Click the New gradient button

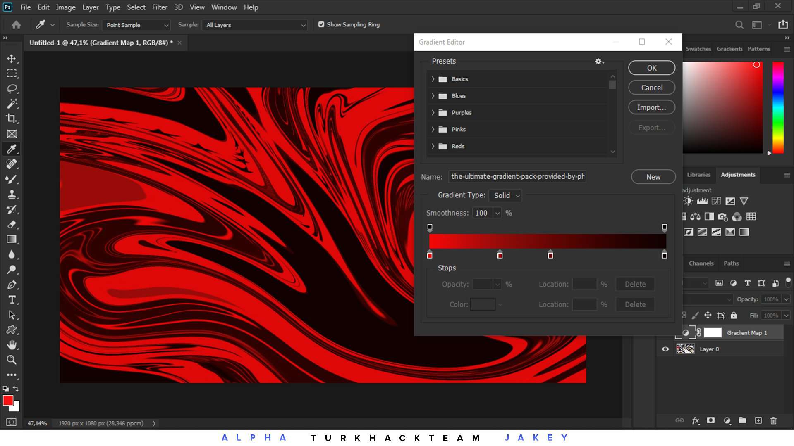tap(653, 177)
